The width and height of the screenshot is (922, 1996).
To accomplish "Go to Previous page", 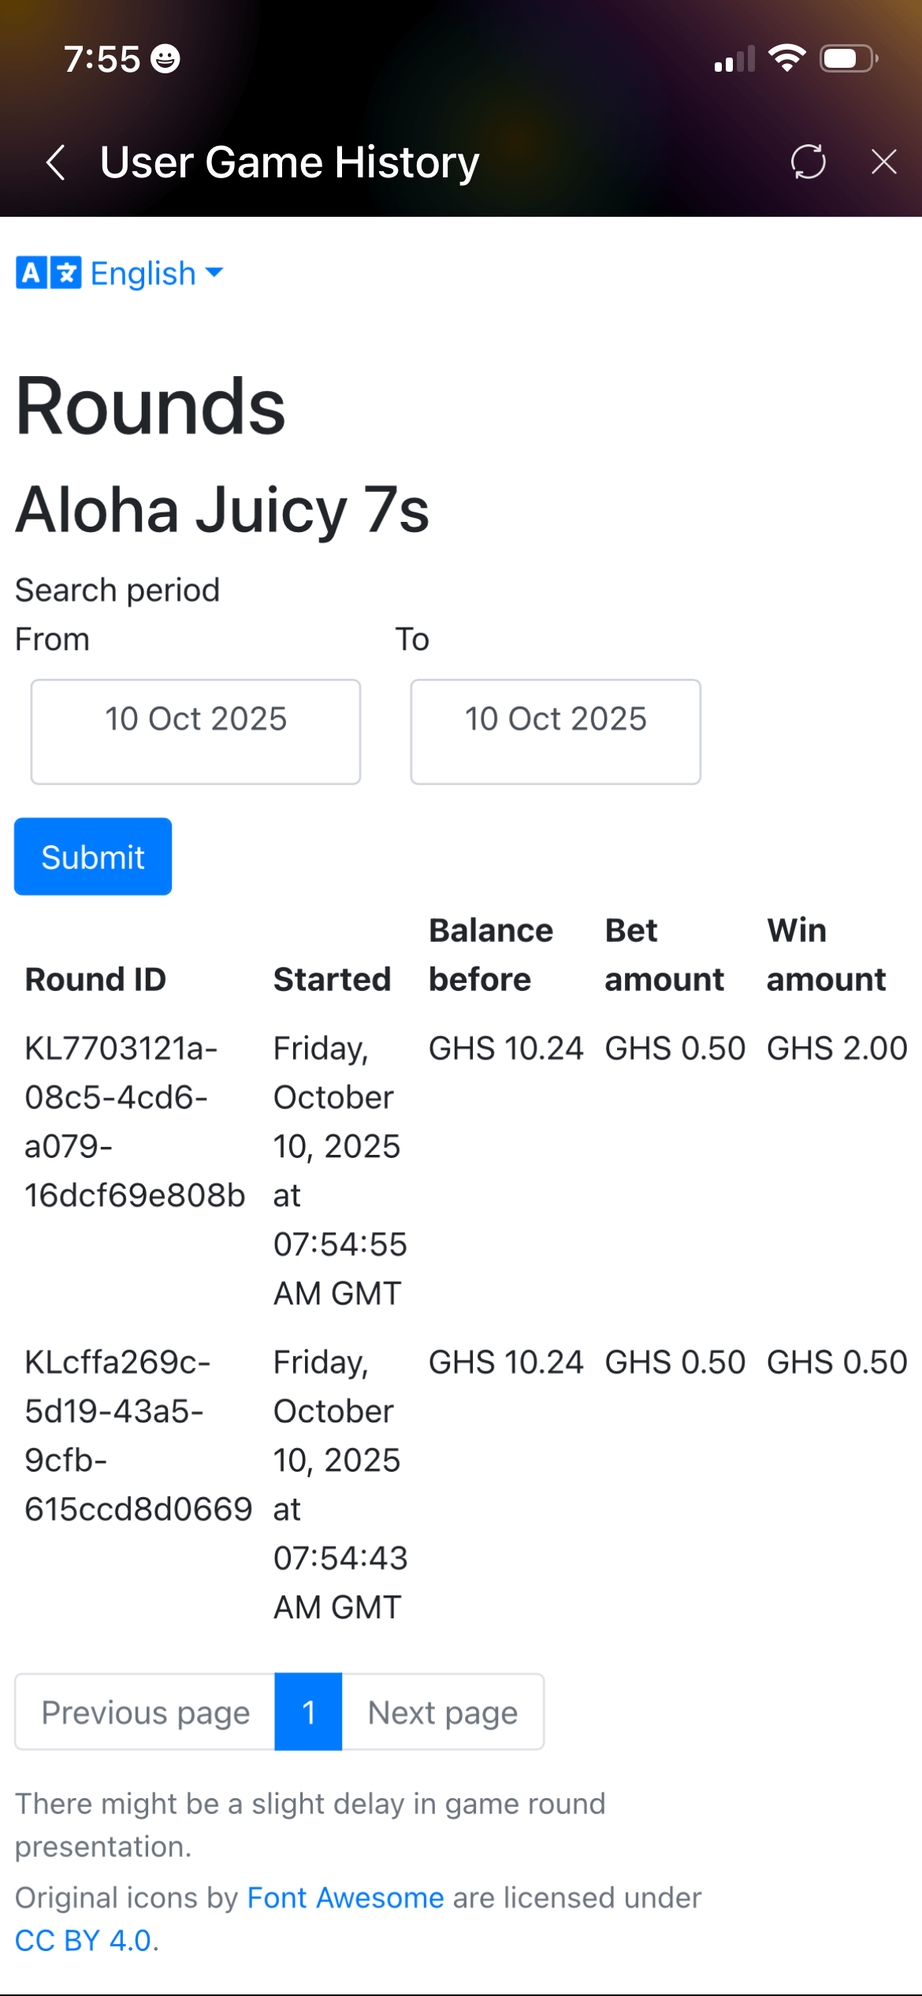I will point(145,1712).
